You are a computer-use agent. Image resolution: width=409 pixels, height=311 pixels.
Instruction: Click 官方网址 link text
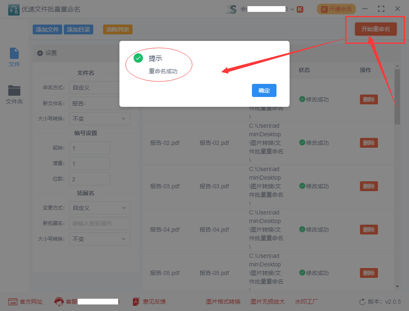31,302
